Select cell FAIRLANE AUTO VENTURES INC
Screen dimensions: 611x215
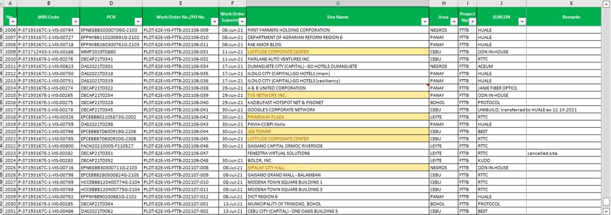click(337, 59)
